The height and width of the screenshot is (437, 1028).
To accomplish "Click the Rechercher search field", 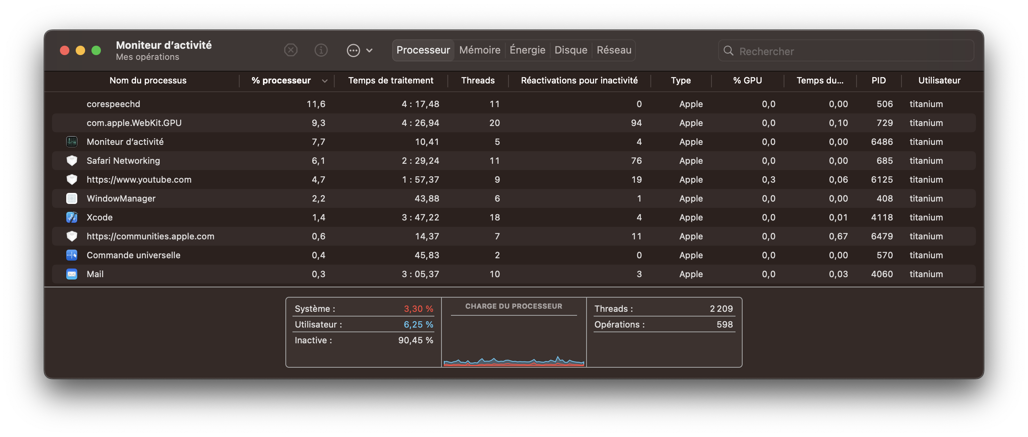I will (850, 51).
